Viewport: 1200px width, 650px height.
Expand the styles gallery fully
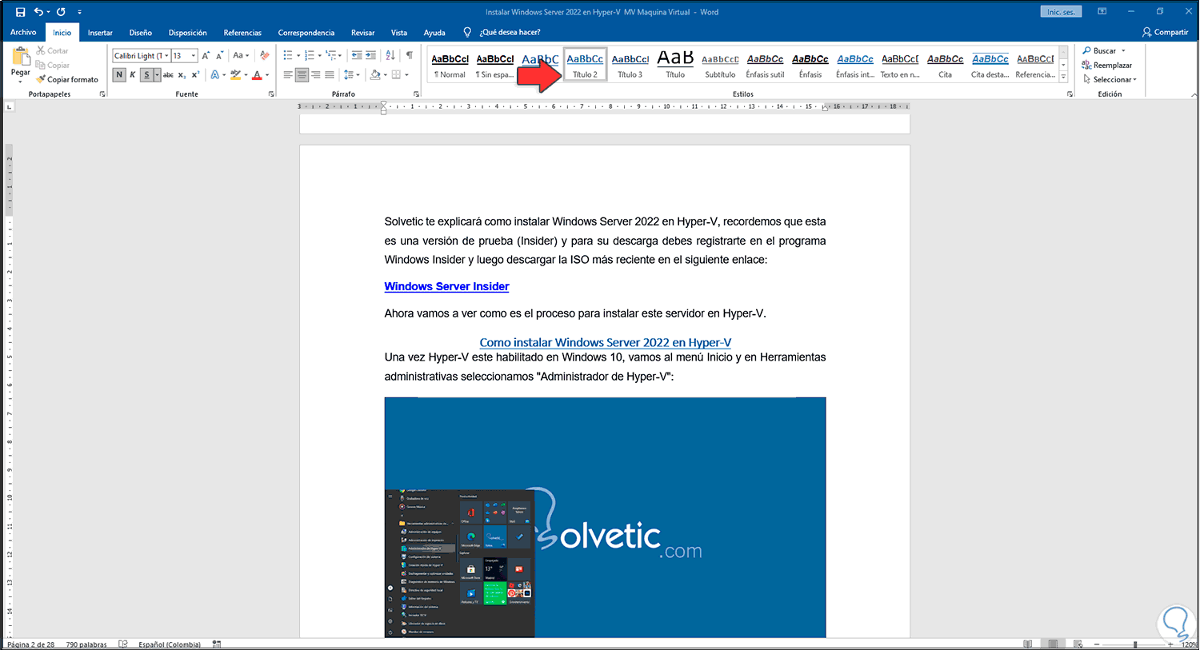pyautogui.click(x=1063, y=77)
